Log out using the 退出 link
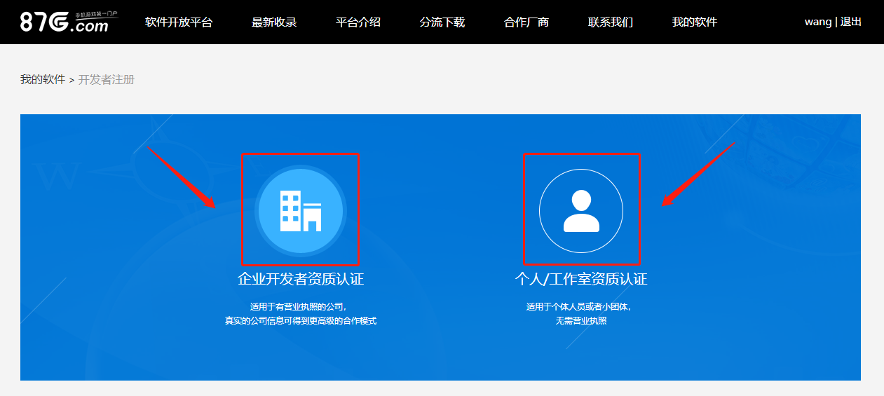 [x=851, y=22]
